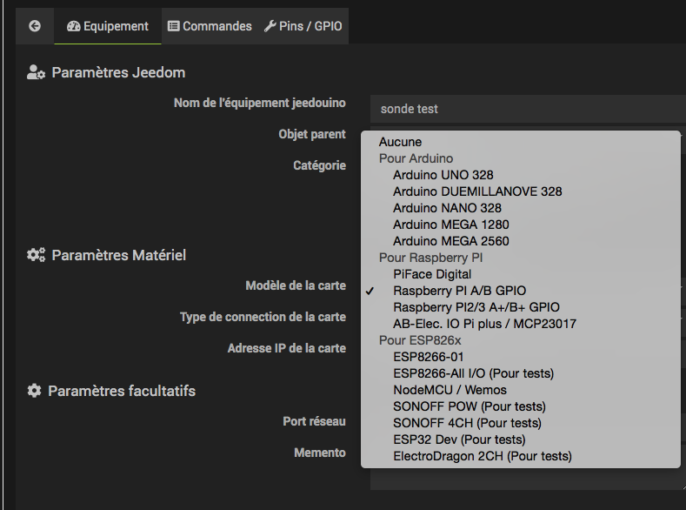686x510 pixels.
Task: Select Aucune in the dropdown list
Action: (400, 142)
